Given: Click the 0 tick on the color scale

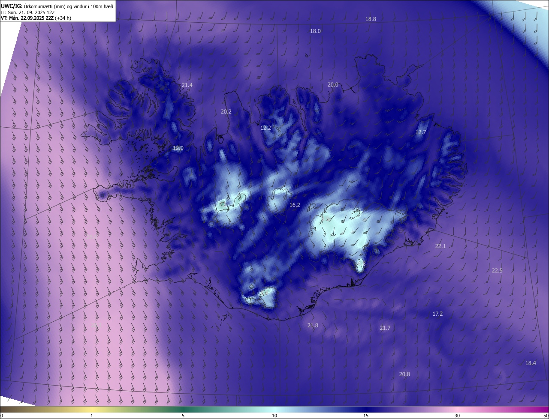Looking at the screenshot, I should coord(2,416).
